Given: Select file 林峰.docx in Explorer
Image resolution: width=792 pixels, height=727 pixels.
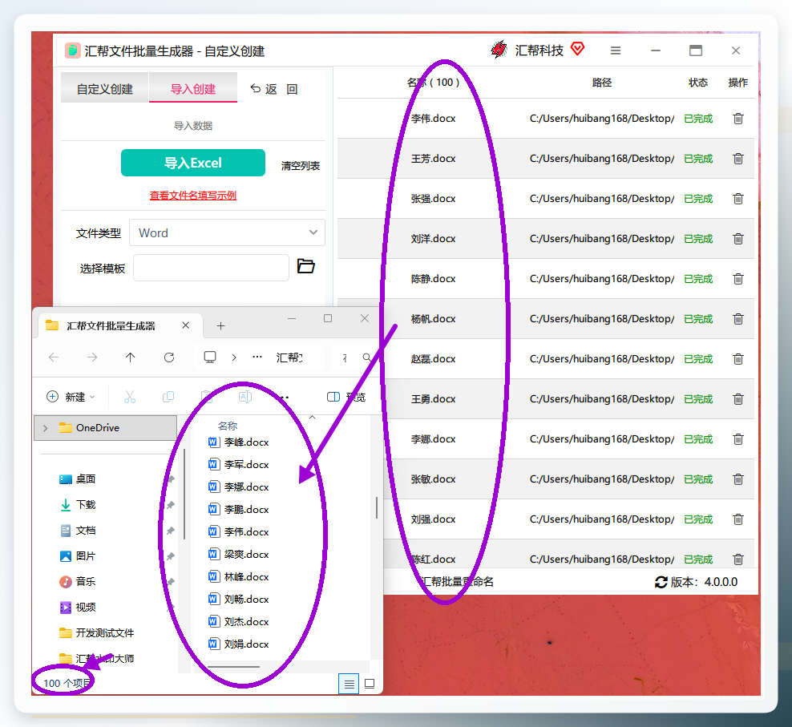Looking at the screenshot, I should (x=238, y=577).
